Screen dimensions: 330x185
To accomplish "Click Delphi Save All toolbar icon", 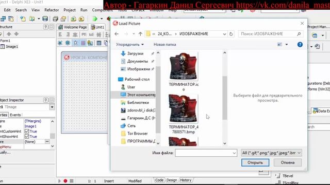I will click(x=55, y=18).
